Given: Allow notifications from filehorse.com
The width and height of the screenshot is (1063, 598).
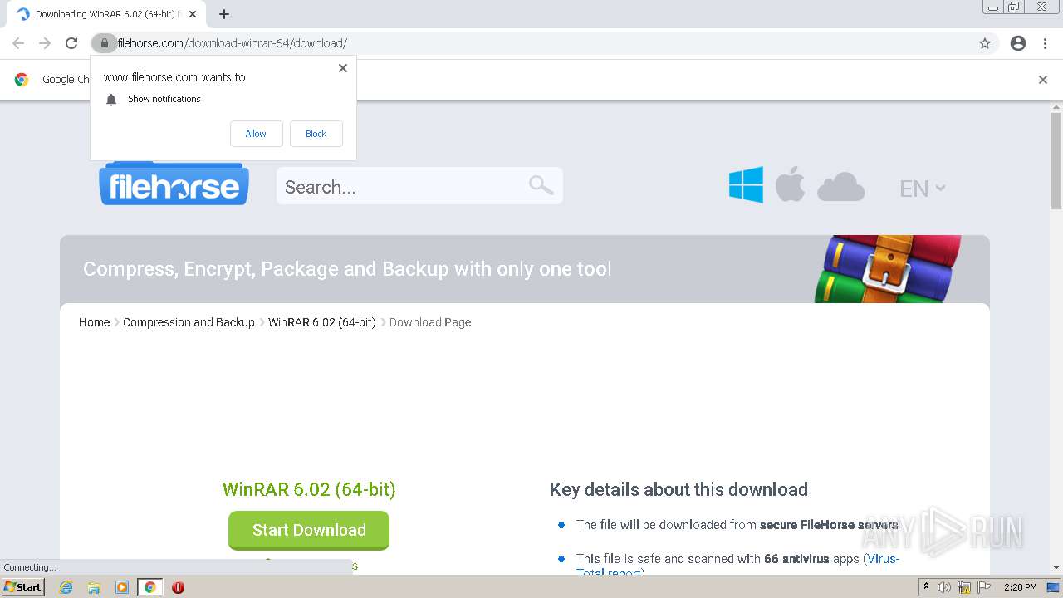Looking at the screenshot, I should pos(256,134).
